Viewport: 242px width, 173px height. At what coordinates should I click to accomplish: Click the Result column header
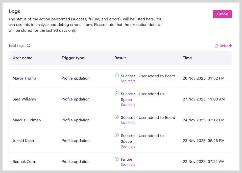point(120,58)
